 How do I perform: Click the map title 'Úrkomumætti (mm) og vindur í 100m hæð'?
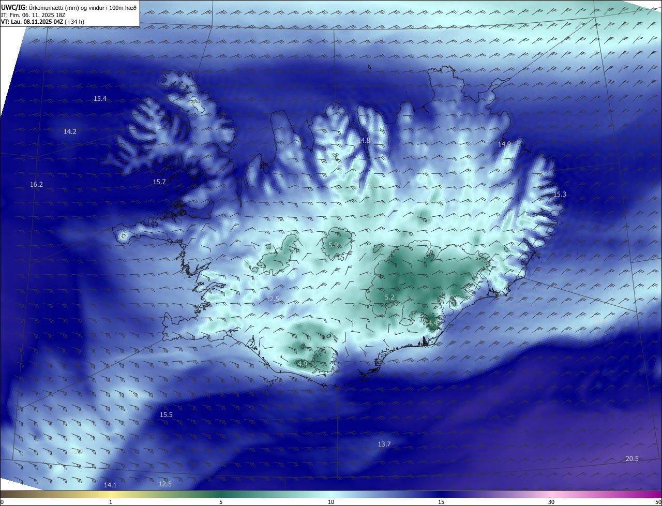(82, 7)
